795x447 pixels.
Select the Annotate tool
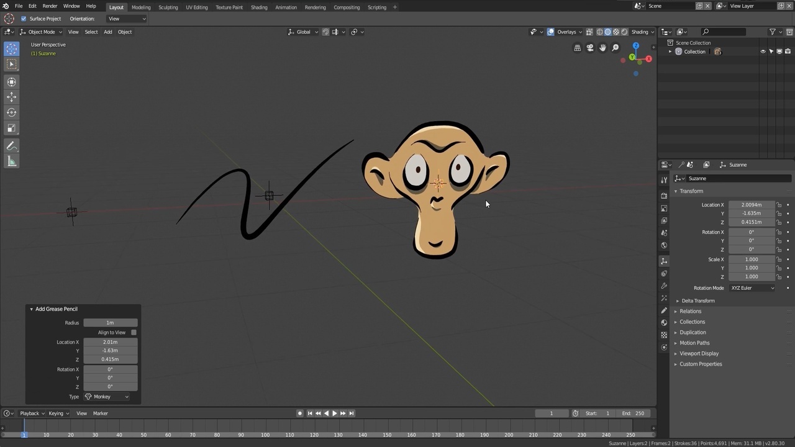coord(11,145)
